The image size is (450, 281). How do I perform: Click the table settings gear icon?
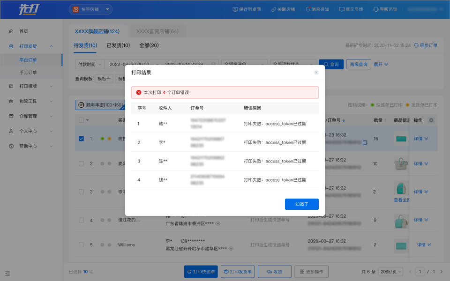[x=431, y=120]
